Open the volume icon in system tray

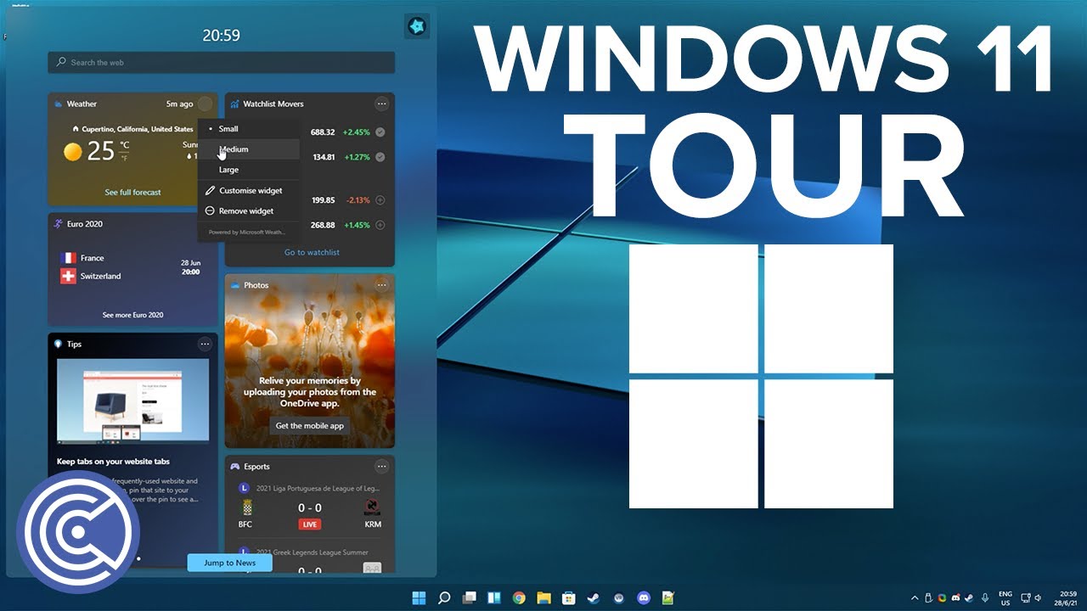[1038, 598]
